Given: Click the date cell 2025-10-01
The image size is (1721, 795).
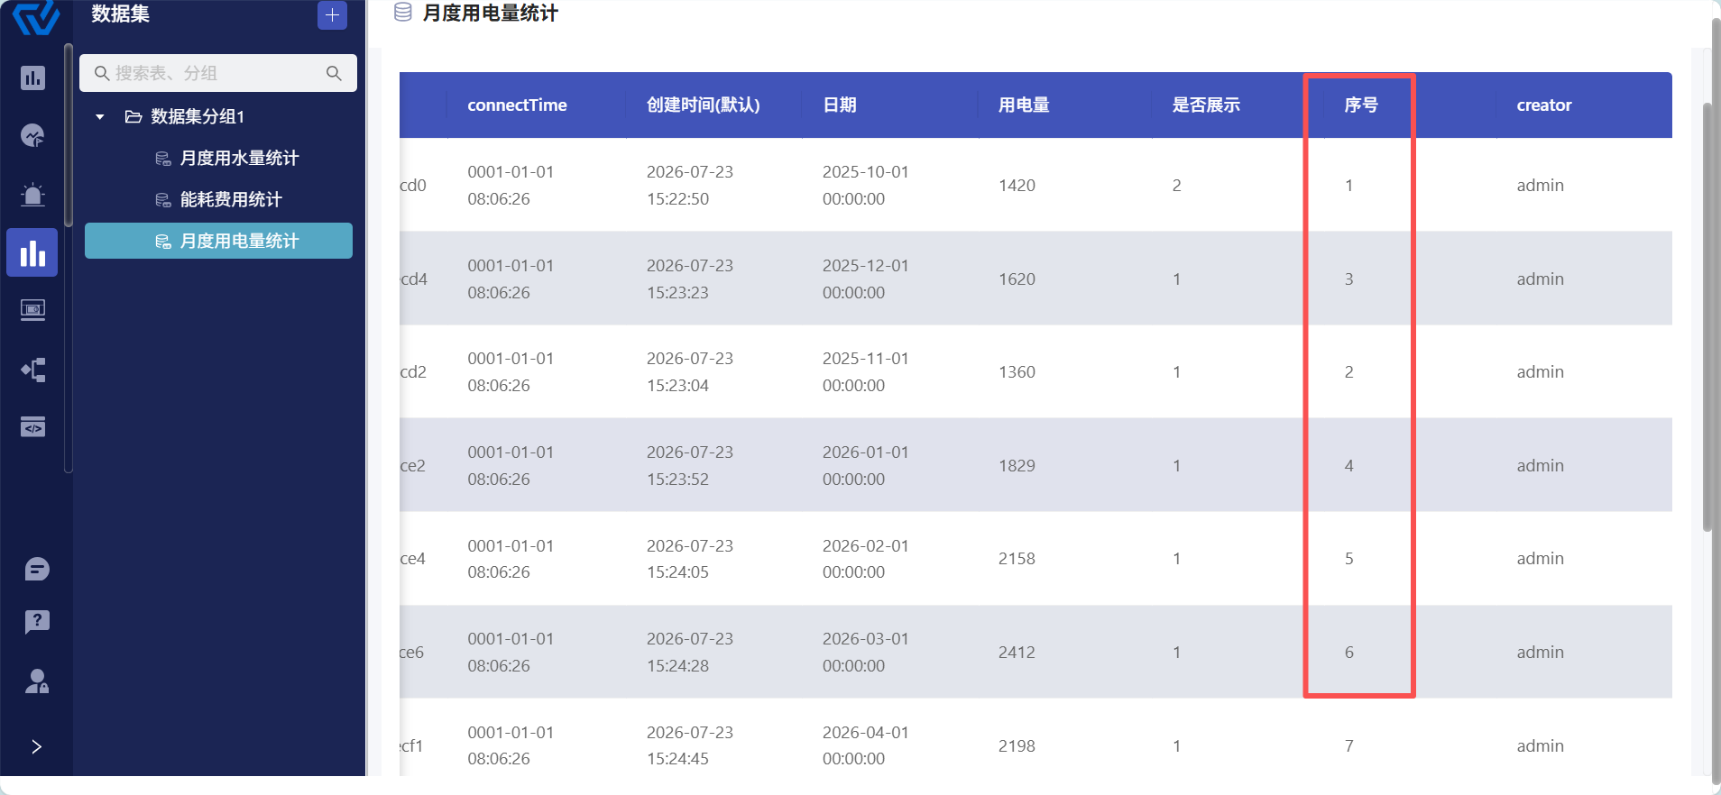Looking at the screenshot, I should [x=866, y=185].
